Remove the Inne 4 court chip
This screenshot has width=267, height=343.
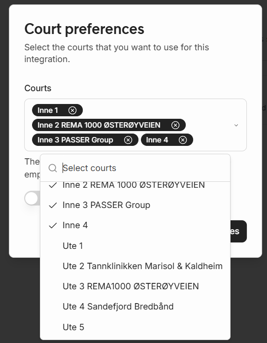tap(183, 140)
